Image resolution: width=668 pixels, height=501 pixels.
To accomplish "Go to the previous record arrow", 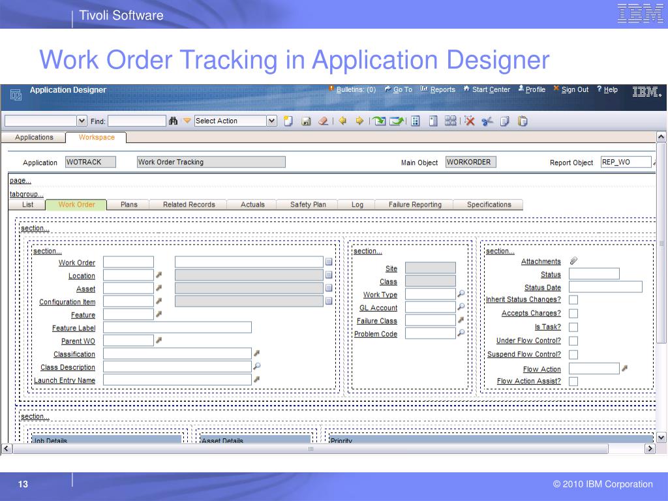I will (342, 121).
